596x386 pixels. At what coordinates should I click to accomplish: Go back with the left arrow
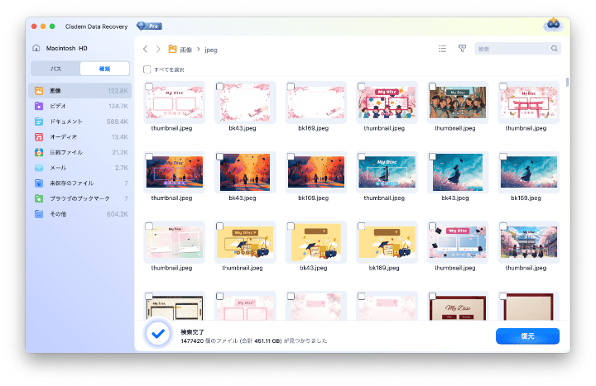tap(146, 50)
